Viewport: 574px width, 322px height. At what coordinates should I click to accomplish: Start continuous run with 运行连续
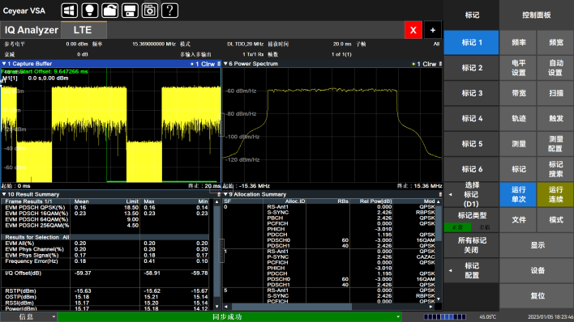coord(555,194)
